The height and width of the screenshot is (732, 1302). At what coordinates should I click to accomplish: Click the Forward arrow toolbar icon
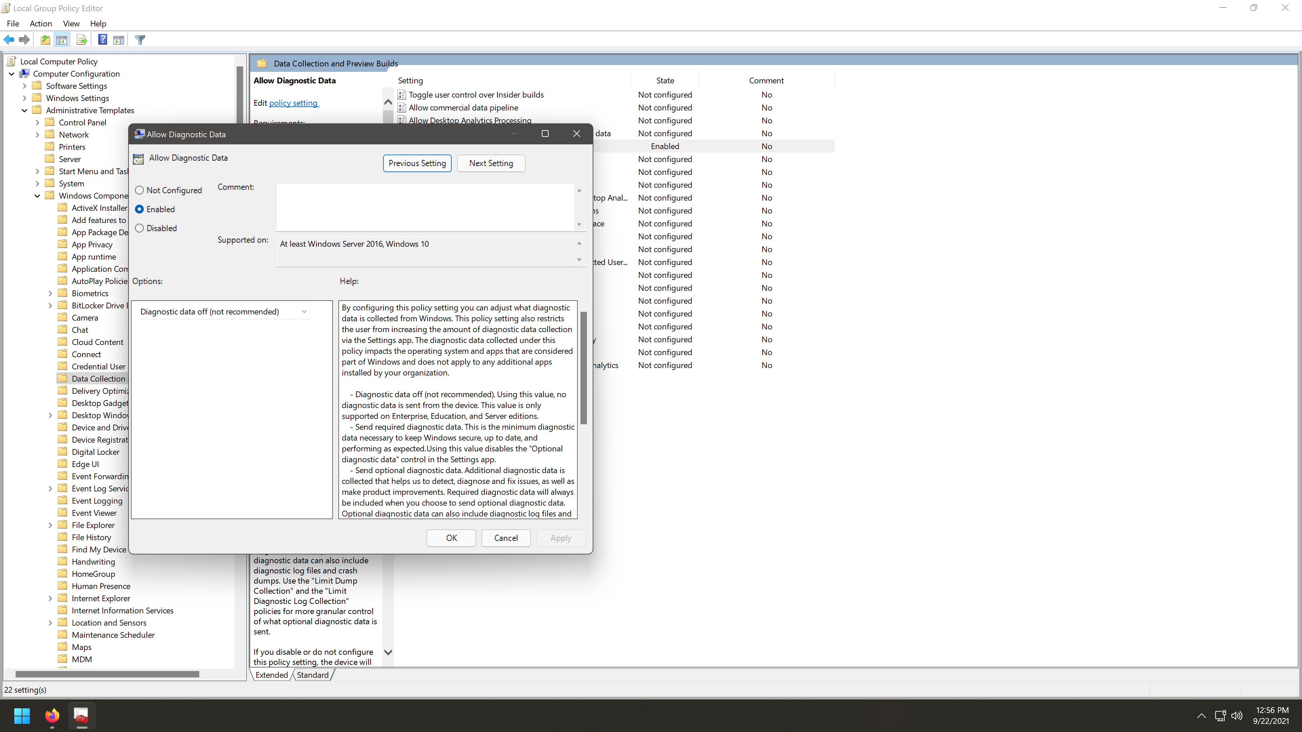pos(24,39)
